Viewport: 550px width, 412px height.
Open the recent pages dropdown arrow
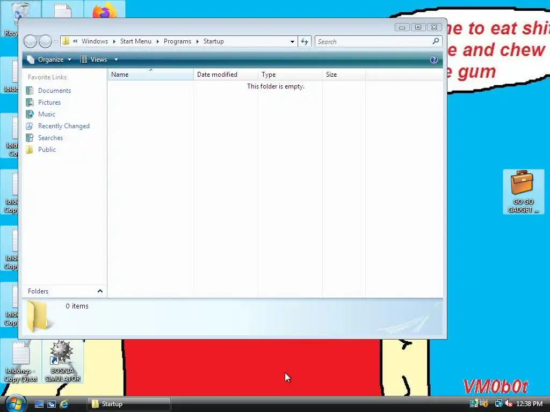coord(56,41)
